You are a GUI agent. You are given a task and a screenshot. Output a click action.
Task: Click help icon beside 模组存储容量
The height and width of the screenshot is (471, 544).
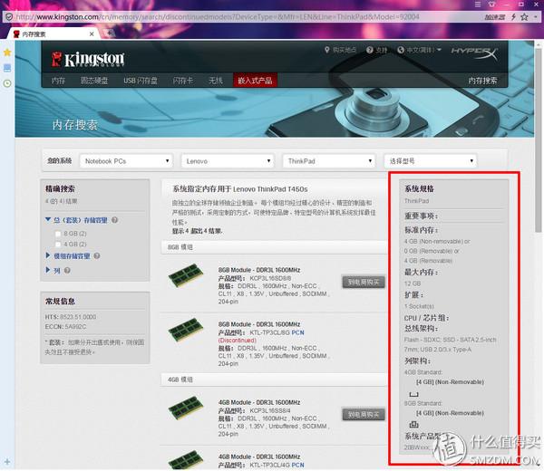click(97, 255)
